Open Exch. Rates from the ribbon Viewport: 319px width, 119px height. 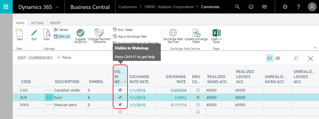coord(122,30)
